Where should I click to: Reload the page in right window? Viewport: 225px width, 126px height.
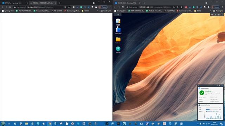tap(123, 7)
